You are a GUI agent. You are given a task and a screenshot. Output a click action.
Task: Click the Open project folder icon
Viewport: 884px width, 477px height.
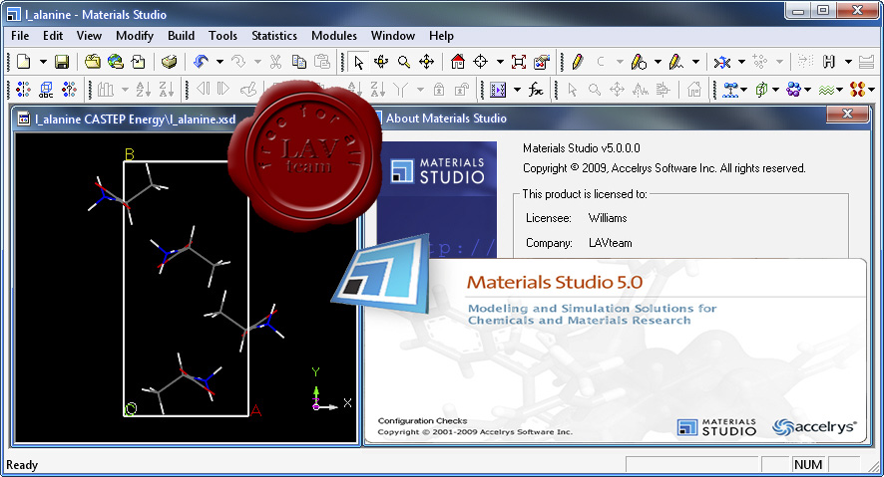pyautogui.click(x=93, y=62)
